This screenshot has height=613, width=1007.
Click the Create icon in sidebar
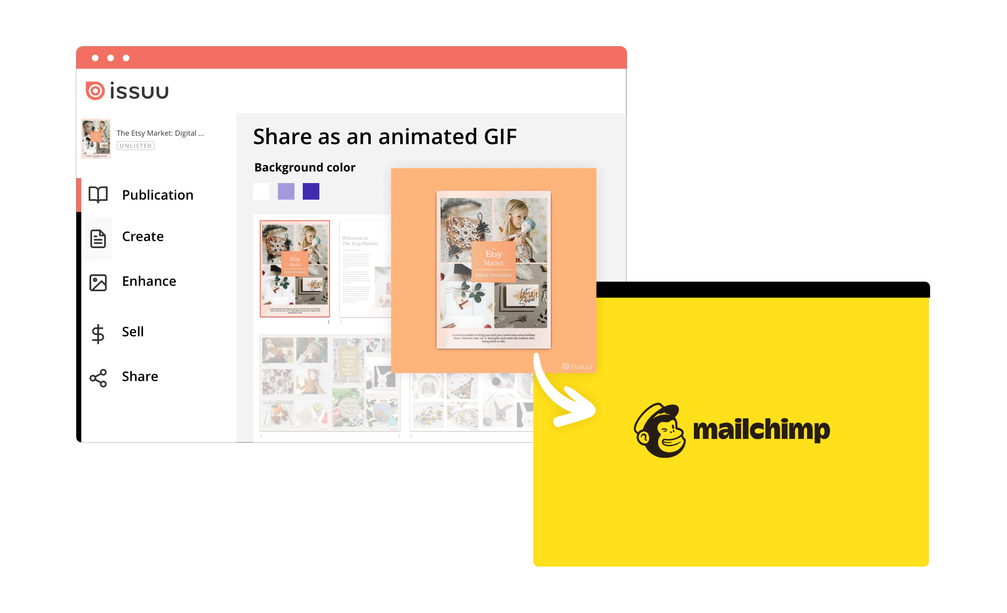(x=98, y=236)
